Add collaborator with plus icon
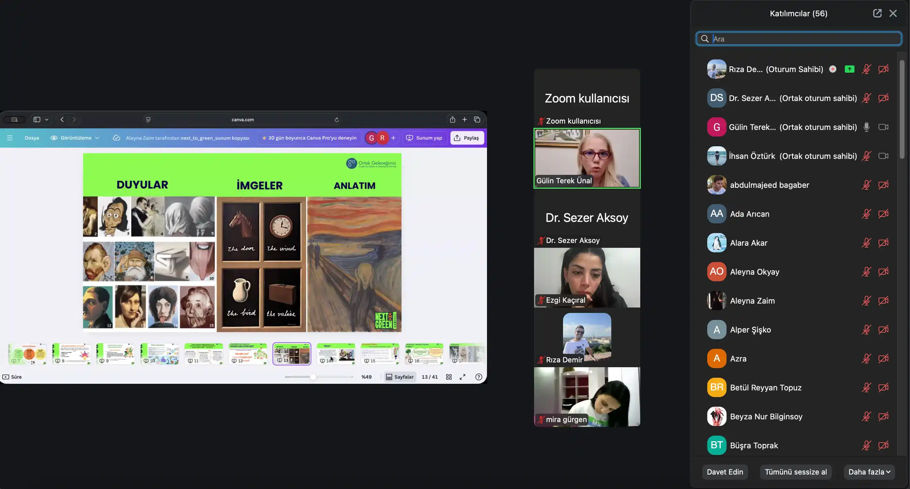Viewport: 910px width, 489px height. click(x=393, y=138)
